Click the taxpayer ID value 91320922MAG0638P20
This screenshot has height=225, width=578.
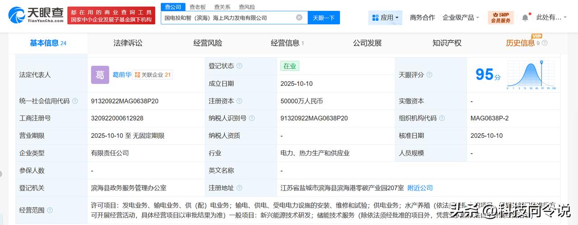click(314, 118)
